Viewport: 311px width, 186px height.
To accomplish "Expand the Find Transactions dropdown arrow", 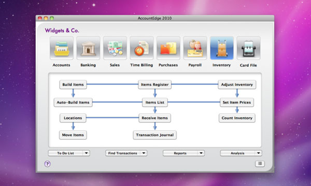I will pos(144,153).
